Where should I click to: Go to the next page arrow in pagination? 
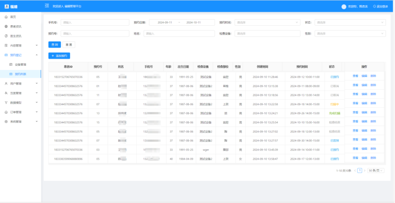pos(365,170)
